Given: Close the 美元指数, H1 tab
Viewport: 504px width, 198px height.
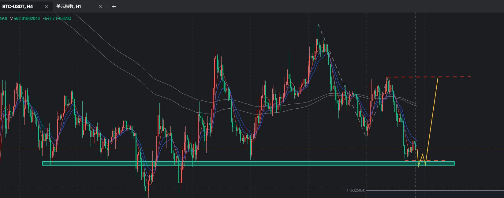Looking at the screenshot, I should tap(100, 6).
